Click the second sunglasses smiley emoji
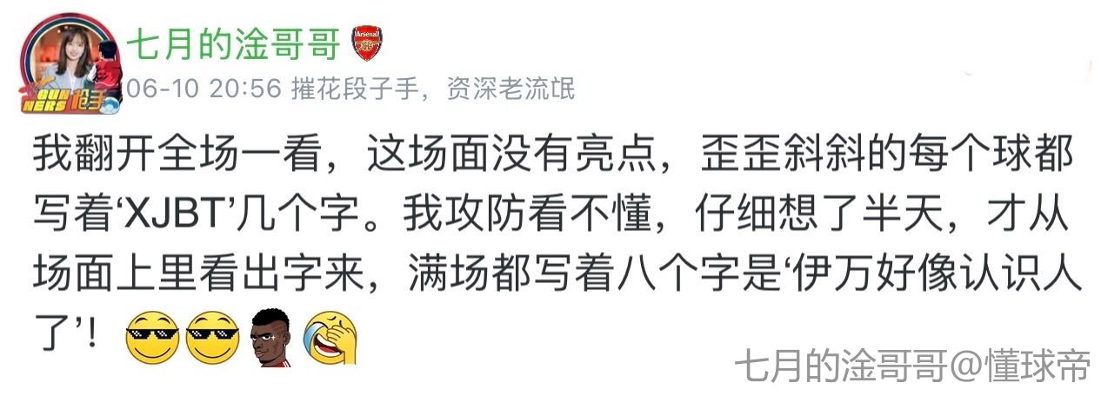Viewport: 1101px width, 396px height. (212, 338)
